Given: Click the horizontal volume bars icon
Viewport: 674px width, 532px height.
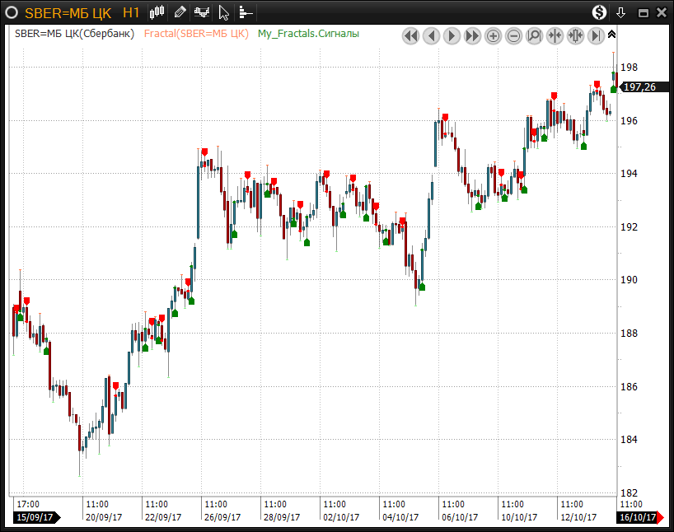Looking at the screenshot, I should (x=246, y=12).
